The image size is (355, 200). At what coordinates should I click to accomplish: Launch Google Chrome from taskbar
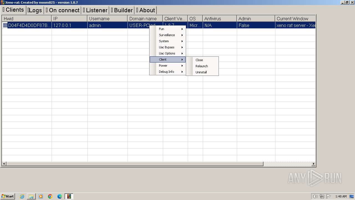click(x=50, y=196)
